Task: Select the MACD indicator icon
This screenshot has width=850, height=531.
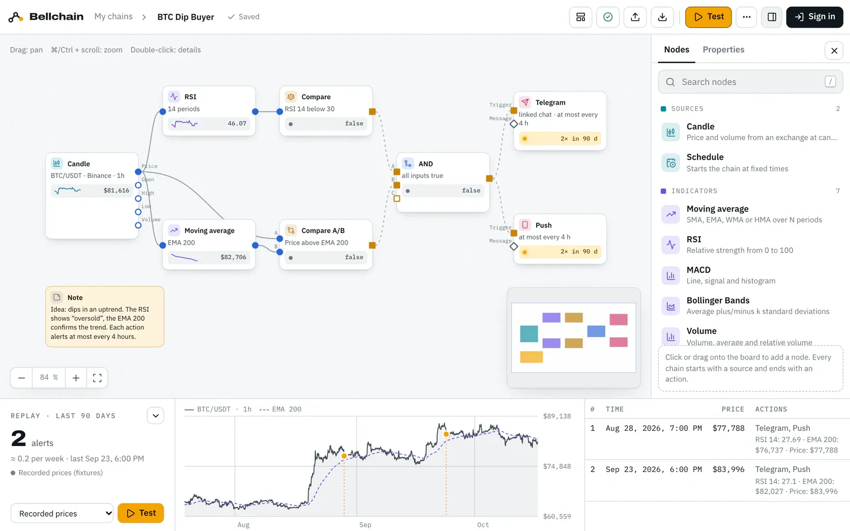Action: tap(670, 275)
